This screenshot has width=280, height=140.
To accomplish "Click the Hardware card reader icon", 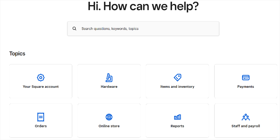I will click(x=109, y=78).
